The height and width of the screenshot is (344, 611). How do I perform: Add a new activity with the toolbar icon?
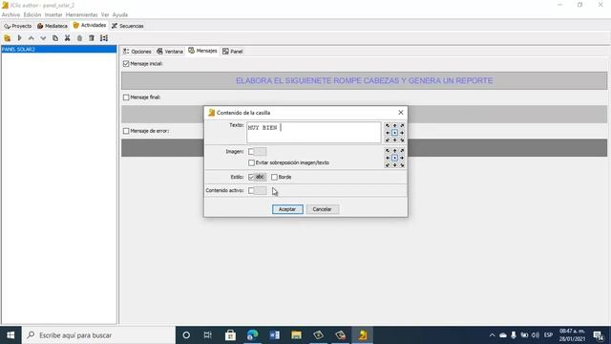(7, 38)
